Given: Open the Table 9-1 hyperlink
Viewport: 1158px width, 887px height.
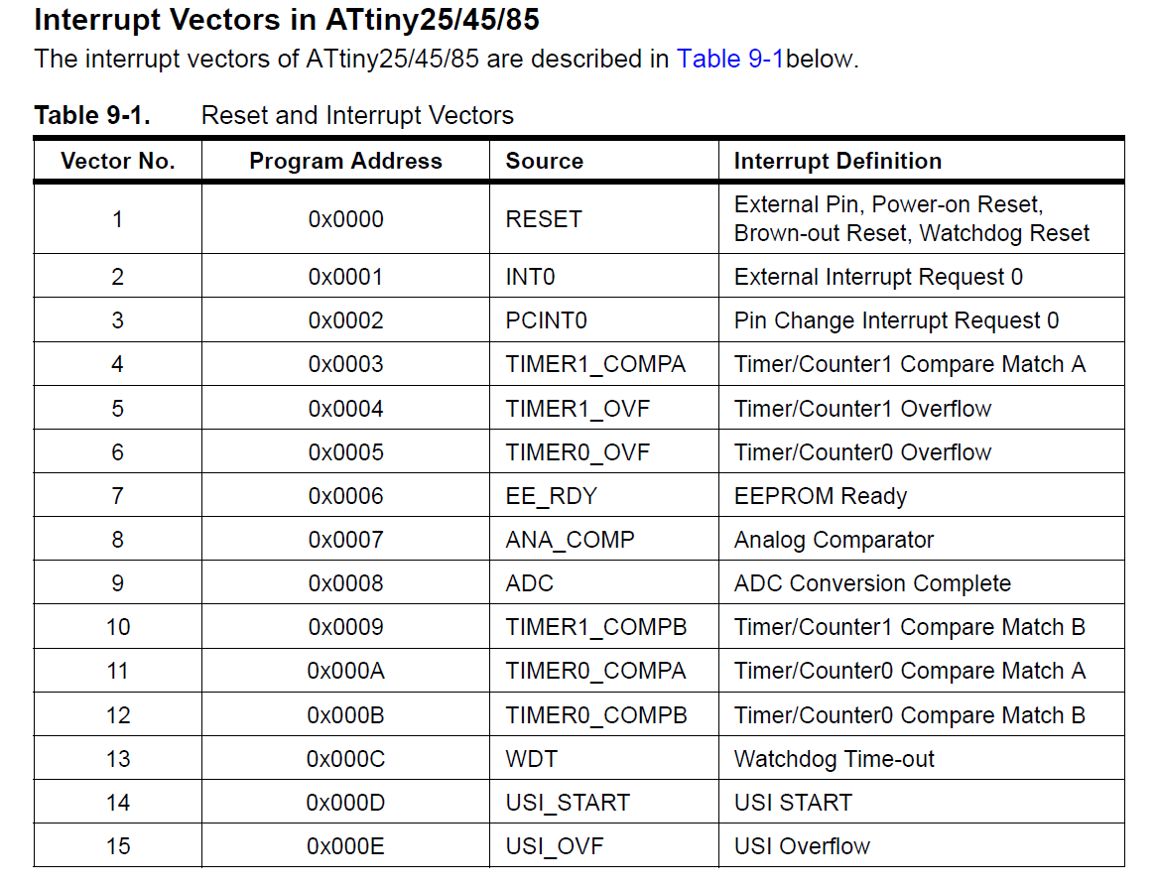Looking at the screenshot, I should pyautogui.click(x=730, y=59).
